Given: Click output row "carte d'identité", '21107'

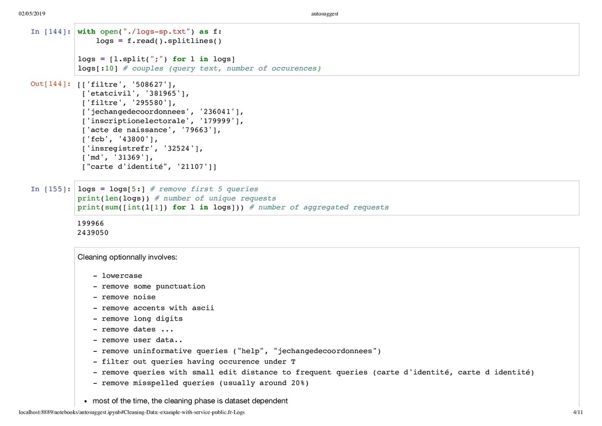Looking at the screenshot, I should pos(149,167).
